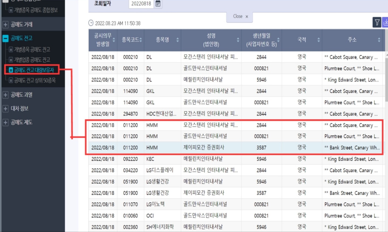Click the Close button label
This screenshot has height=232, width=388.
[x=238, y=16]
